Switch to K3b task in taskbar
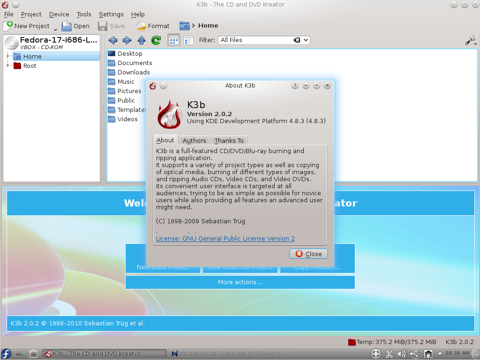Screen dimensions: 480x360 click(105, 353)
